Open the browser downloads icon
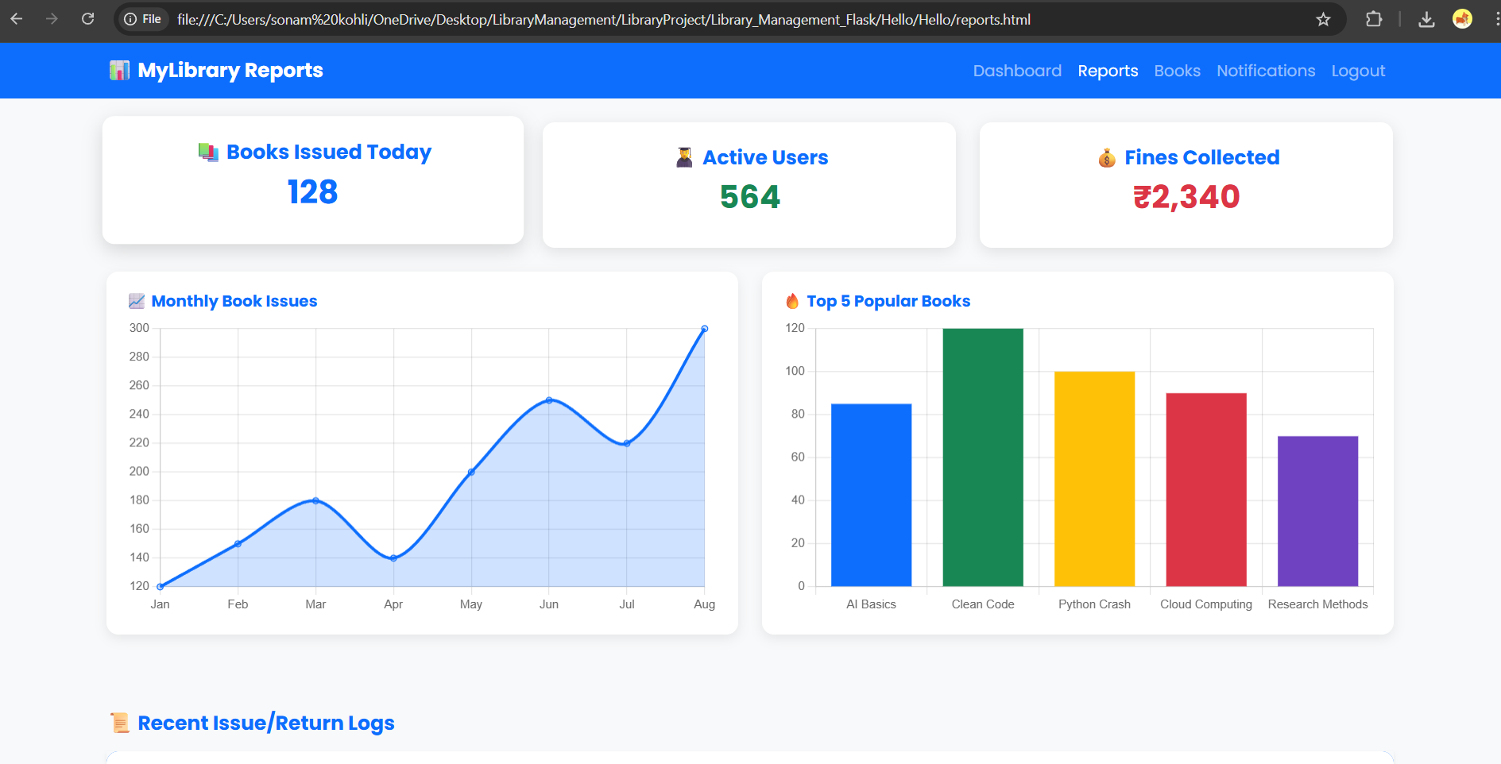 tap(1426, 19)
